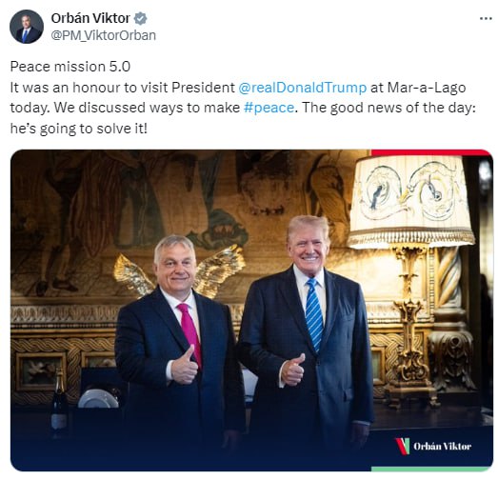
Task: Open profile via Orbán Viktor display name
Action: (x=90, y=18)
